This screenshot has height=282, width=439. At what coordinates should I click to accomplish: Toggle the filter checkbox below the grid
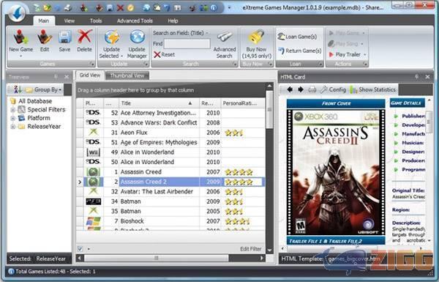click(x=80, y=248)
